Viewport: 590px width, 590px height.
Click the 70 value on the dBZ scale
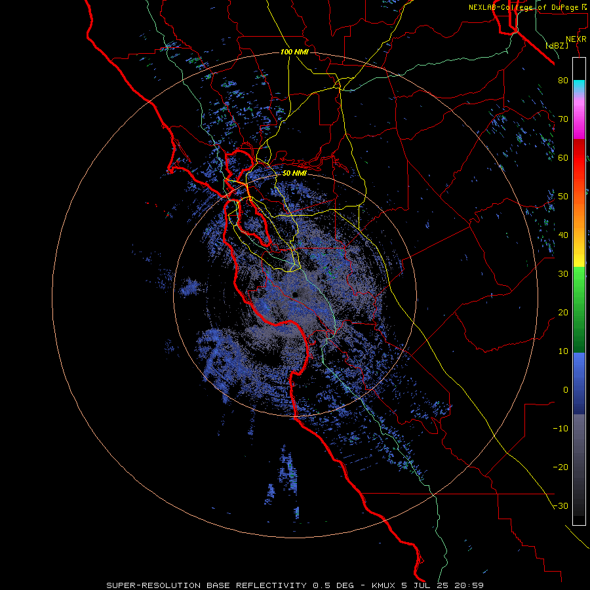tap(563, 119)
